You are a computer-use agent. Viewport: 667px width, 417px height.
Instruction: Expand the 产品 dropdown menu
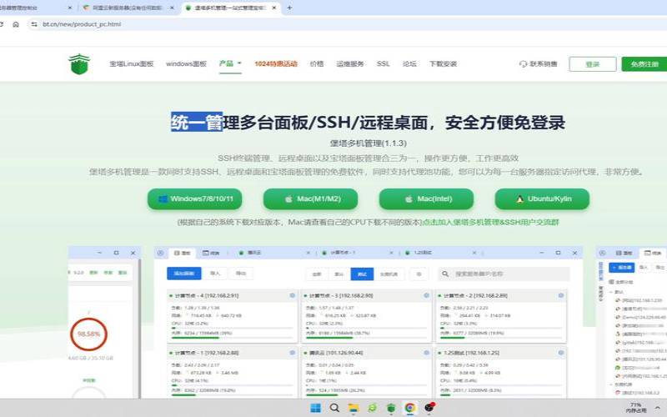tap(230, 63)
